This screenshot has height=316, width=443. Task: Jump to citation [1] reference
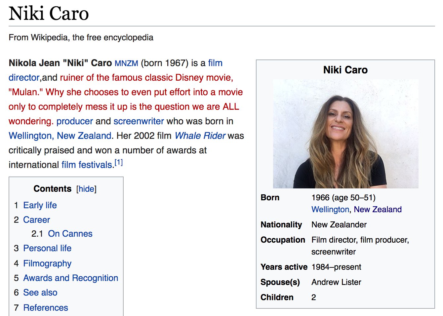click(119, 162)
